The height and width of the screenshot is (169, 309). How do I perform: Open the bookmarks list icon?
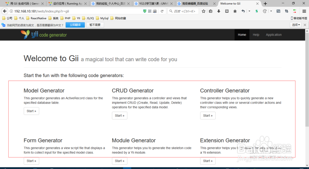point(211,11)
